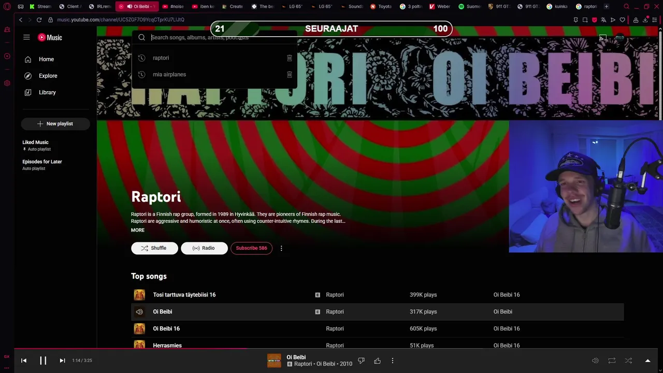Click the Oi Beibi album art in player bar
The height and width of the screenshot is (373, 663).
click(x=274, y=361)
